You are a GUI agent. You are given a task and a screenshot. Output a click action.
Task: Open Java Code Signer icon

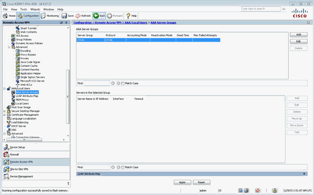[x=18, y=62]
